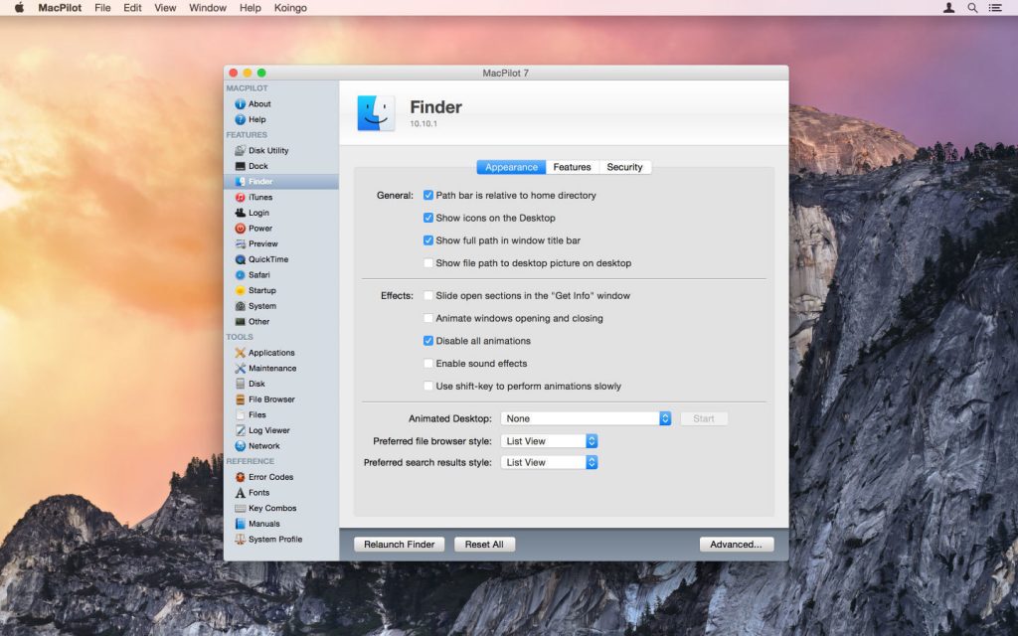This screenshot has width=1018, height=636.
Task: Open the Preferred file browser style dropdown
Action: click(x=549, y=440)
